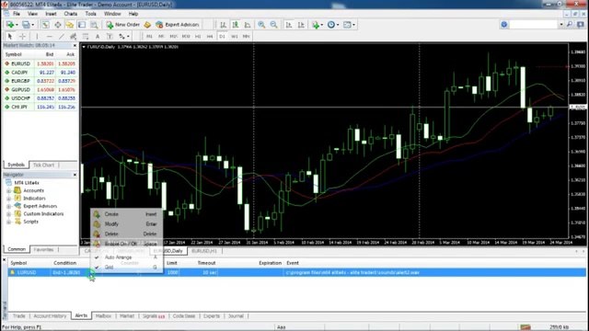
Task: Toggle chart Auto Scroll icon
Action: click(289, 25)
